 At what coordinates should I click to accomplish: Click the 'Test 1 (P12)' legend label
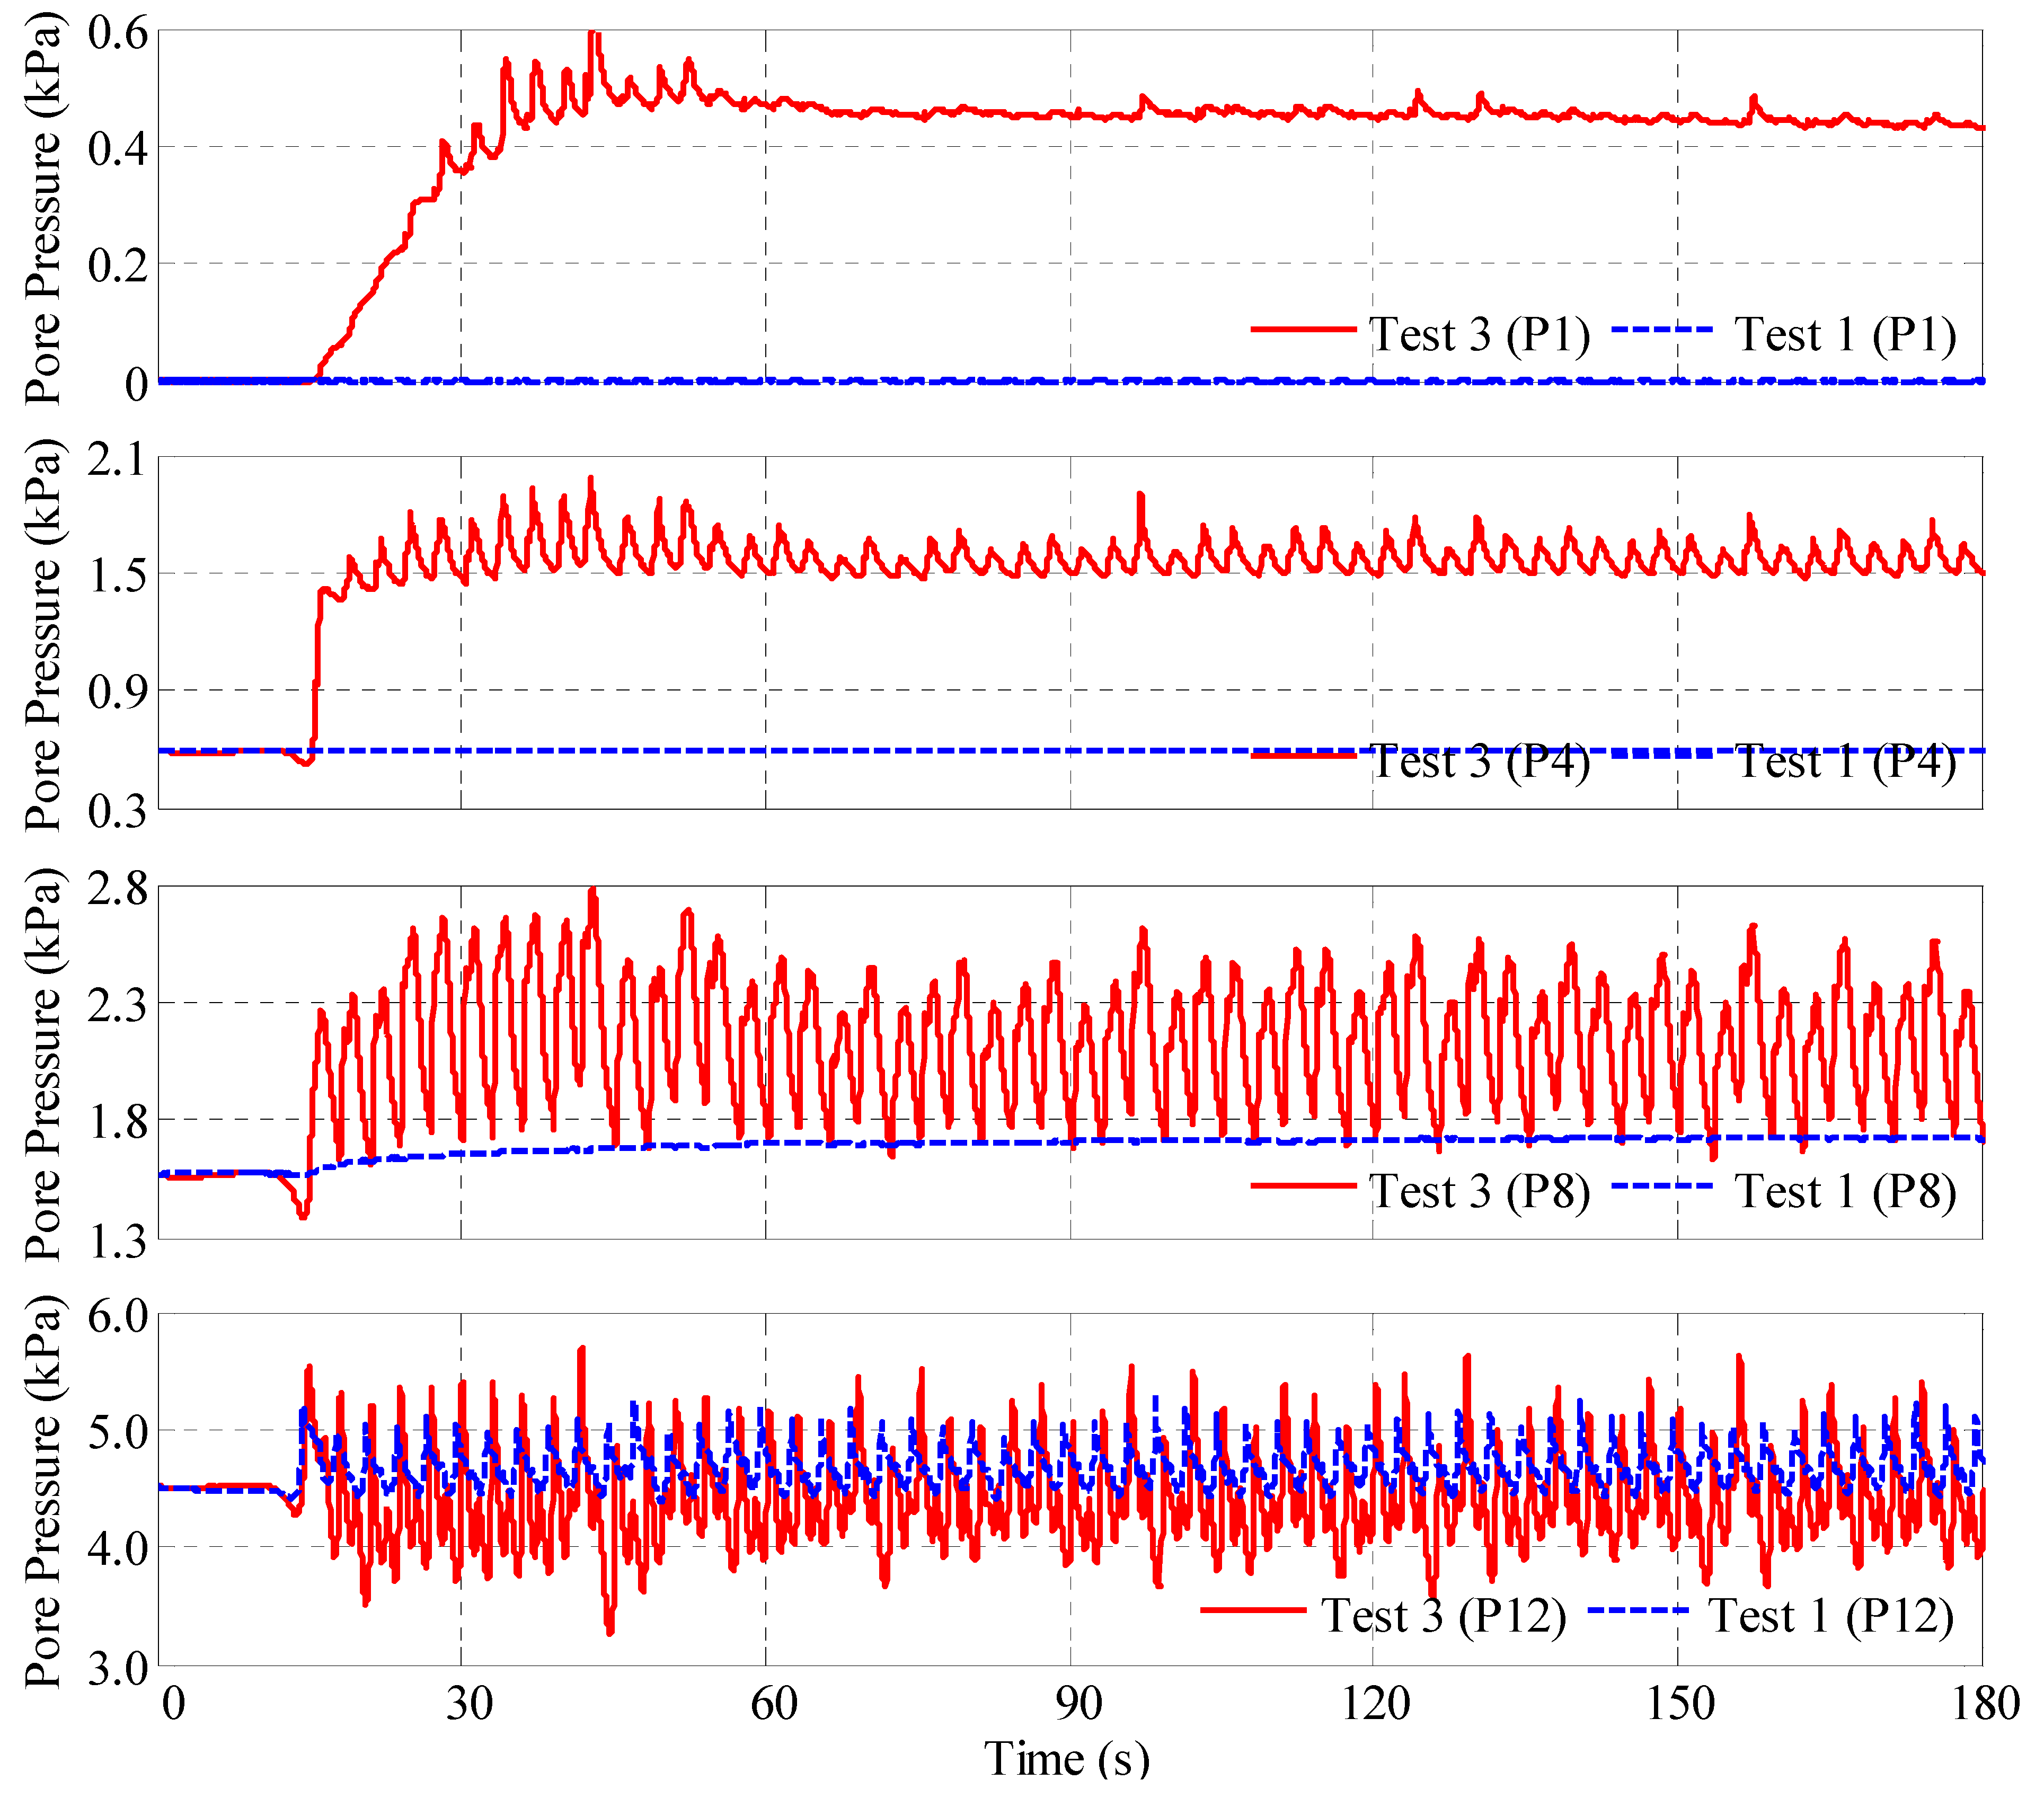pos(1831,1615)
